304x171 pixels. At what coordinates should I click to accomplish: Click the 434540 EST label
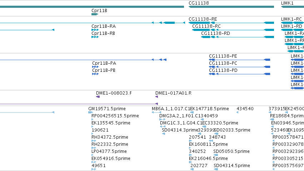[245, 109]
